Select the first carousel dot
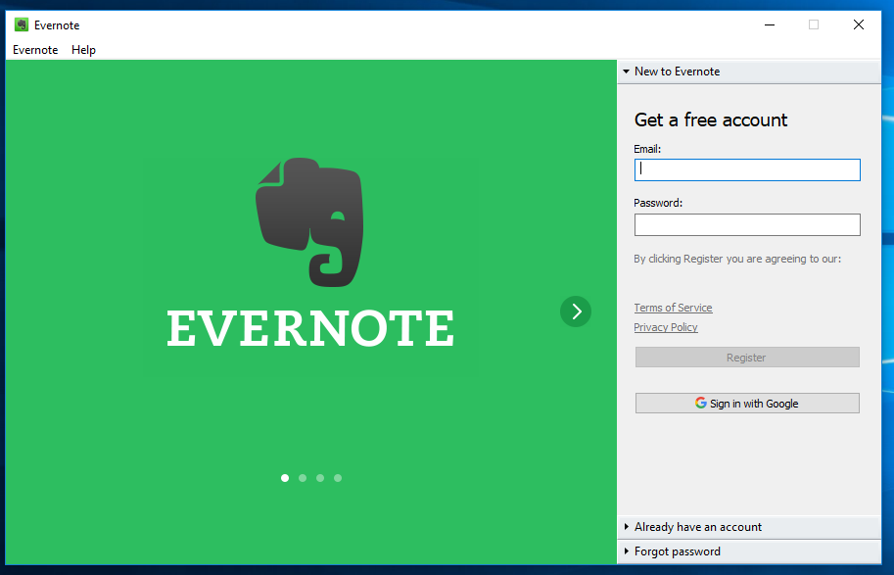 pos(285,478)
